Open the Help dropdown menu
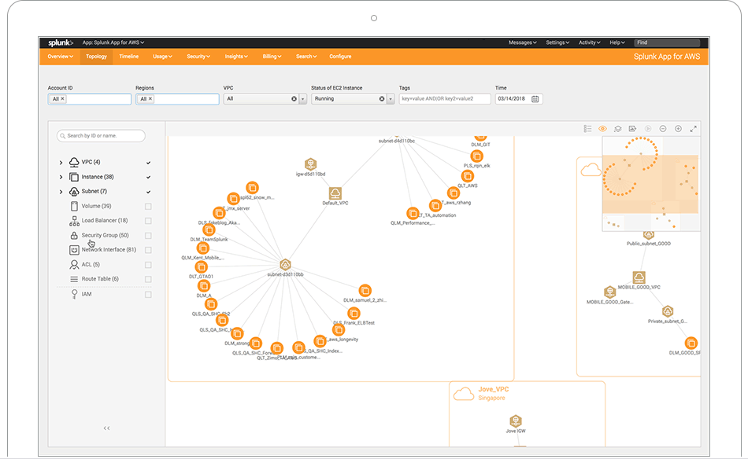 [x=617, y=42]
